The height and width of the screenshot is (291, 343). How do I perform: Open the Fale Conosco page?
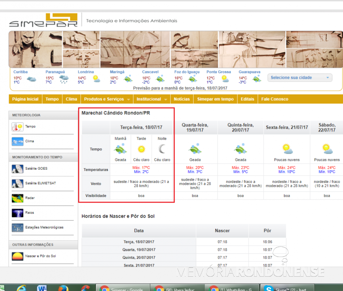tap(275, 99)
